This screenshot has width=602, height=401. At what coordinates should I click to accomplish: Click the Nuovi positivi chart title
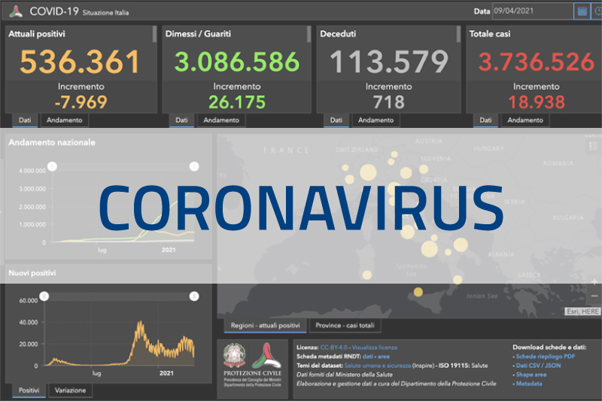tap(32, 273)
